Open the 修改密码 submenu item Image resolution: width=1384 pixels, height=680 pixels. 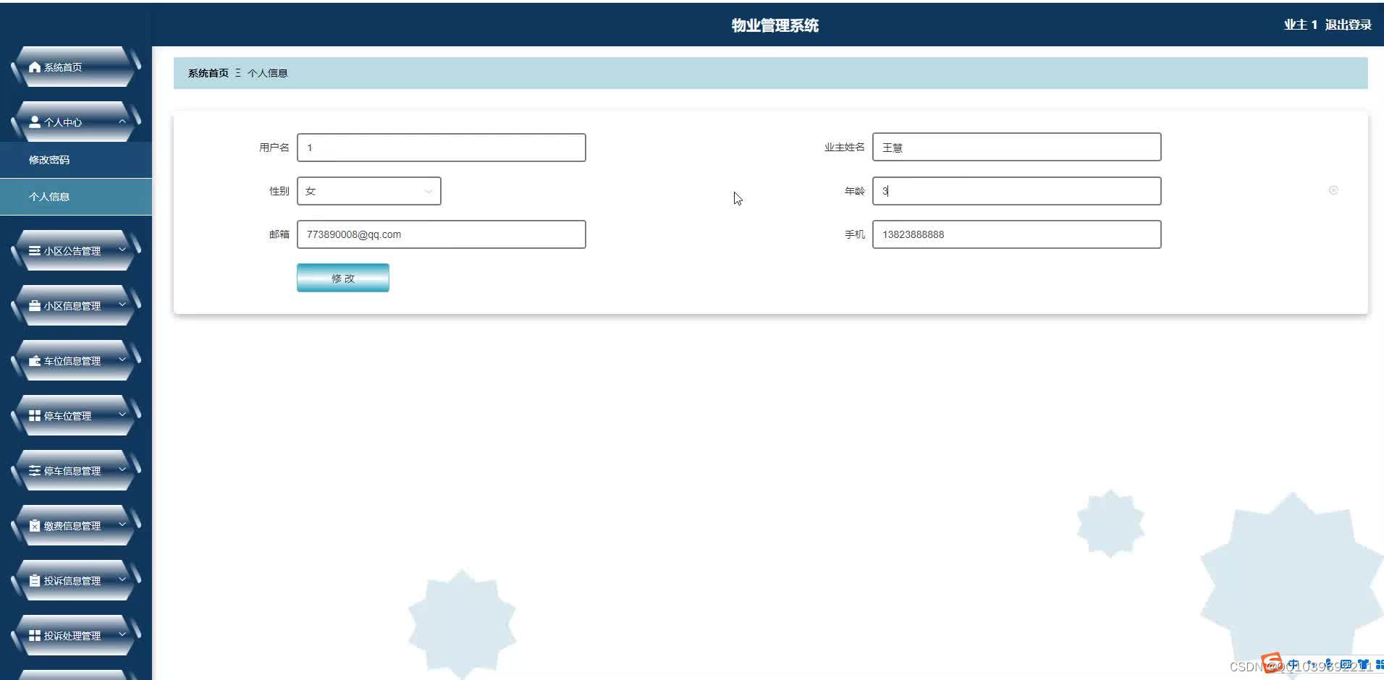pyautogui.click(x=76, y=160)
